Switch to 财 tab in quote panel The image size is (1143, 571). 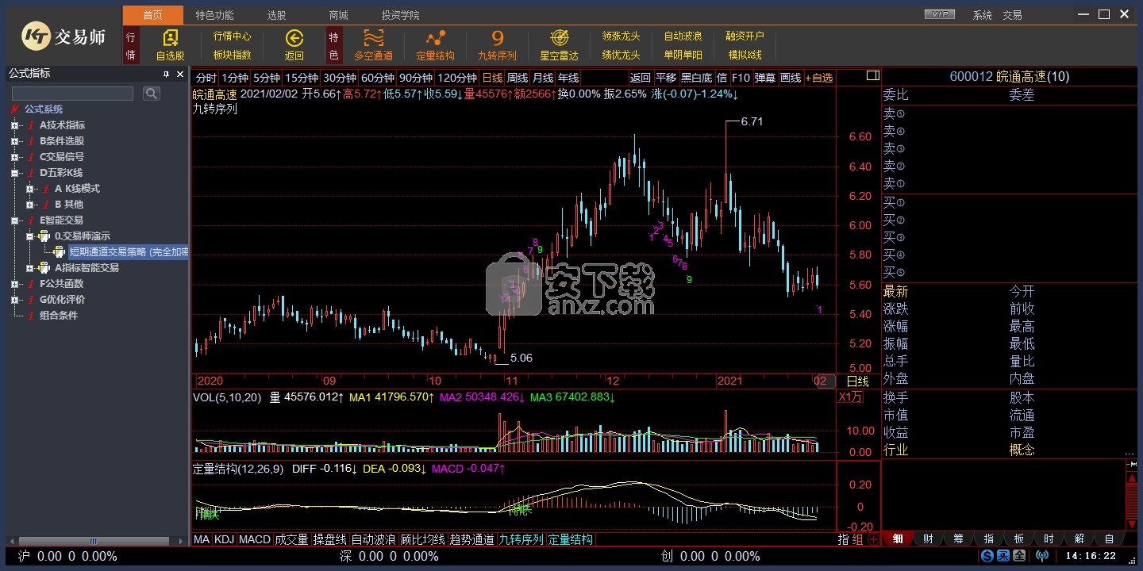tap(927, 539)
